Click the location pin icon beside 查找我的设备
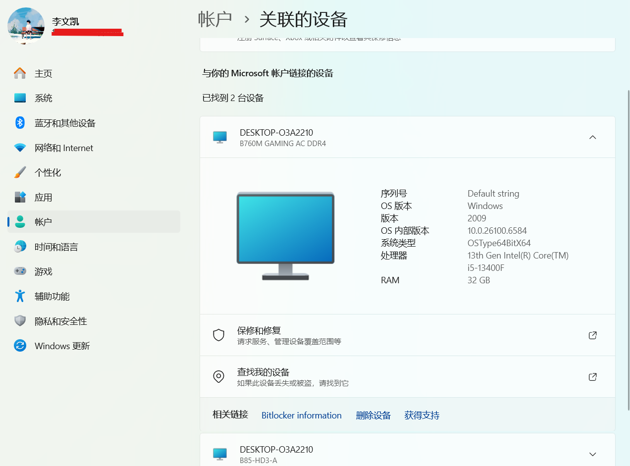The image size is (630, 466). [x=218, y=377]
